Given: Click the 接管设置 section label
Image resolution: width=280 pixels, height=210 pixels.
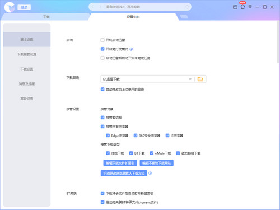Looking at the screenshot, I should [73, 109].
